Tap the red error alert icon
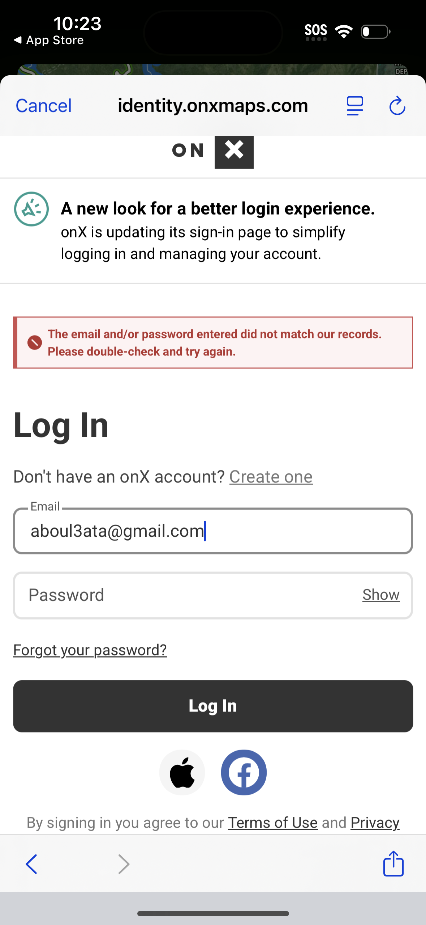The width and height of the screenshot is (426, 925). coord(35,342)
